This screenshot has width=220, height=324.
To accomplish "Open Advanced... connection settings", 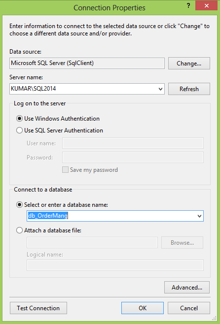I will [x=187, y=288].
